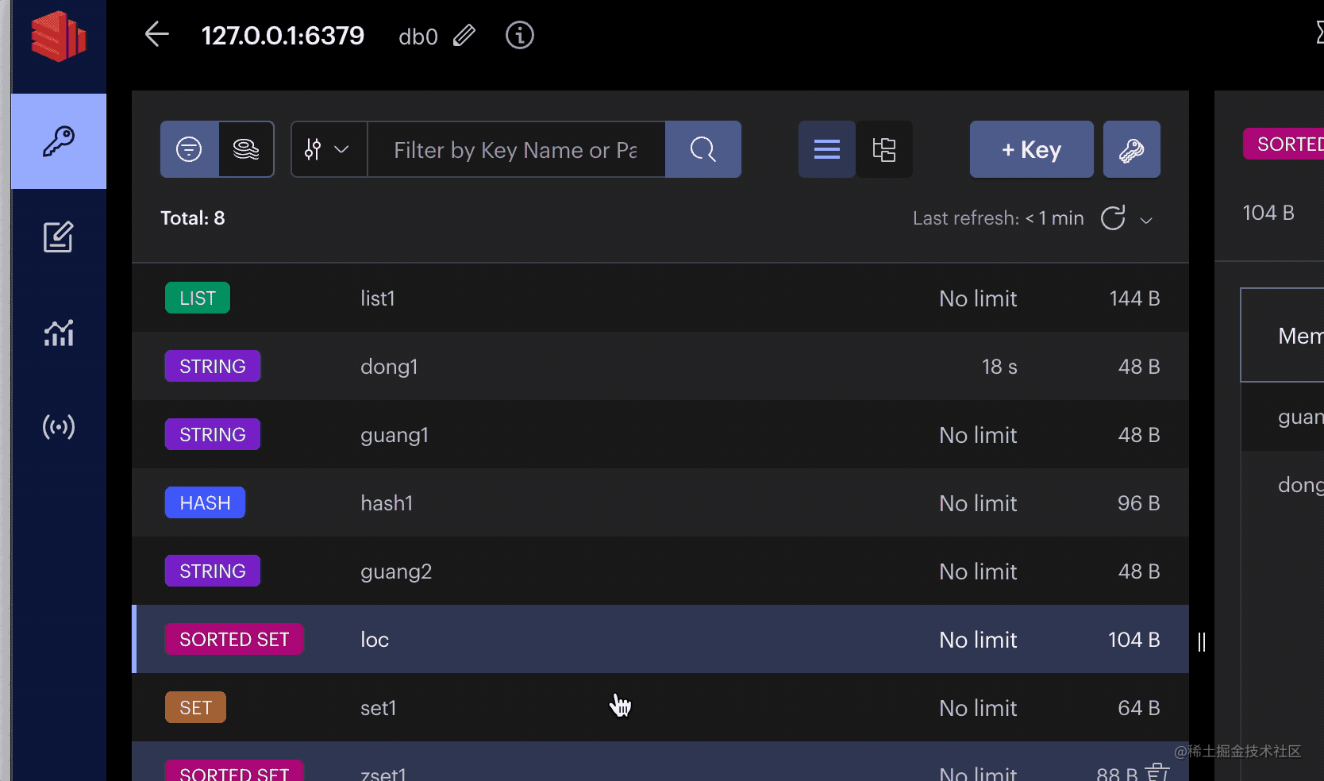Open the Analysis Tools sidebar icon
Viewport: 1324px width, 781px height.
[x=59, y=333]
